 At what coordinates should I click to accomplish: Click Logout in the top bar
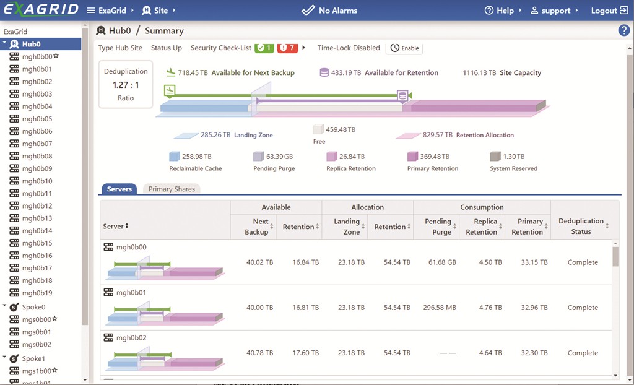[610, 11]
